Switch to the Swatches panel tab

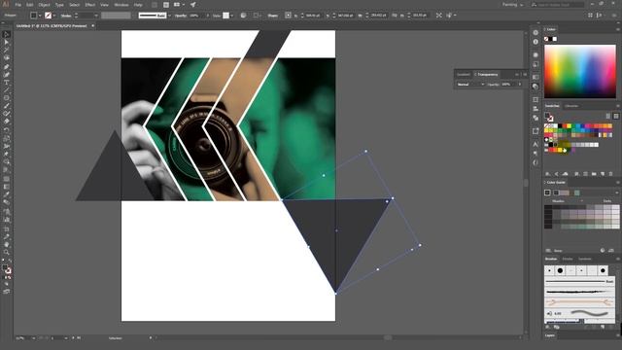tap(552, 106)
